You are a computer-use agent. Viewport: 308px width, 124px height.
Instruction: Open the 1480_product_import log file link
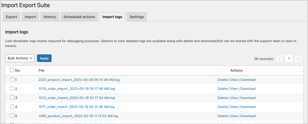[78, 116]
